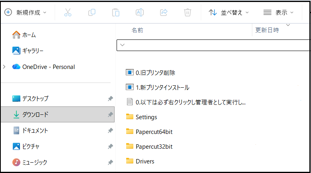Select OneDrive - Personal in sidebar

pyautogui.click(x=49, y=67)
